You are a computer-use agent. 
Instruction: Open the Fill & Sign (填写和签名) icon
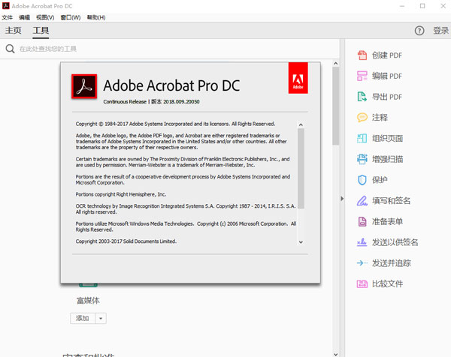pyautogui.click(x=362, y=200)
